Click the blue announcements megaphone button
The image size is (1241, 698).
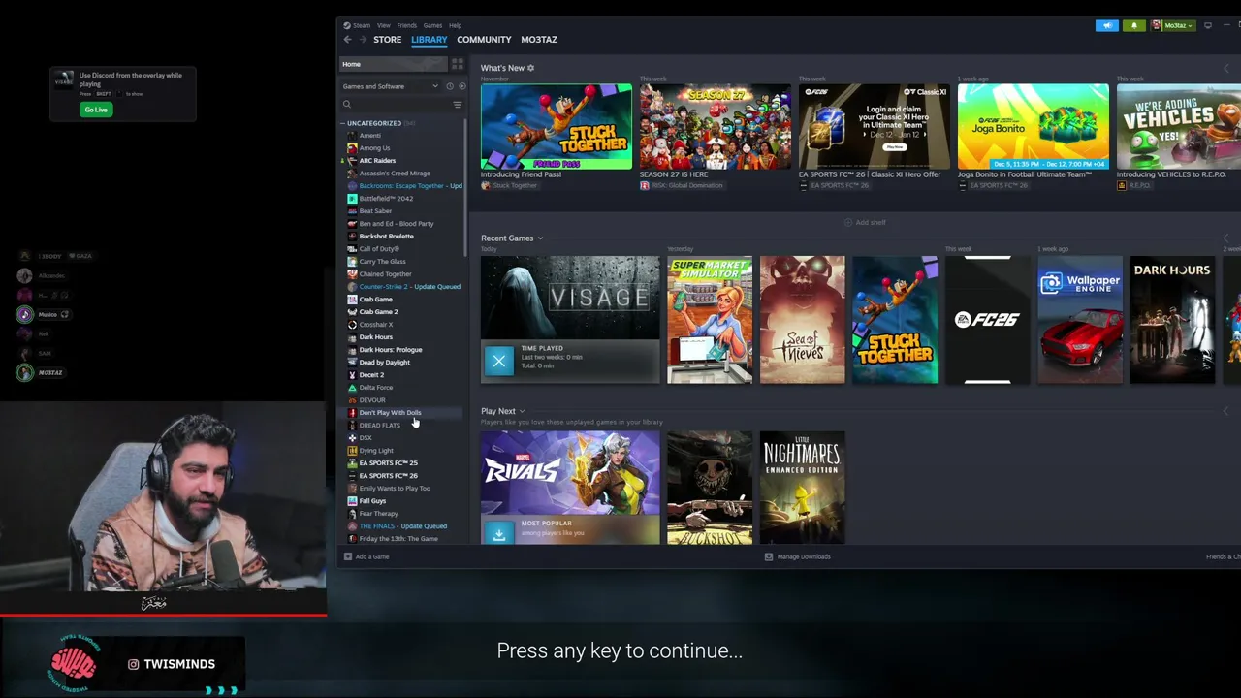pos(1106,25)
